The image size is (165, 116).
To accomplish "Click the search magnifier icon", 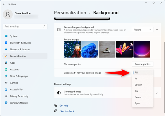I will pos(44,26).
